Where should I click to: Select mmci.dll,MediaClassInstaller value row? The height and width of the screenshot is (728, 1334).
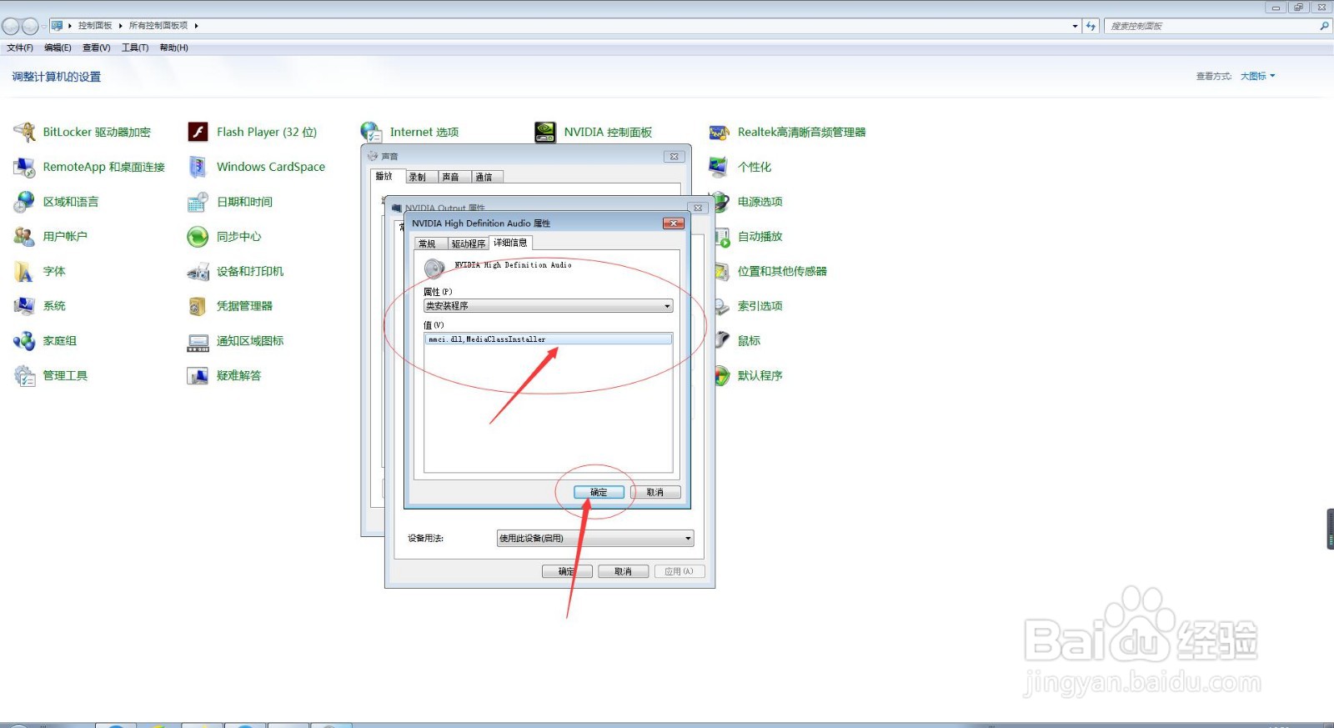click(x=548, y=339)
